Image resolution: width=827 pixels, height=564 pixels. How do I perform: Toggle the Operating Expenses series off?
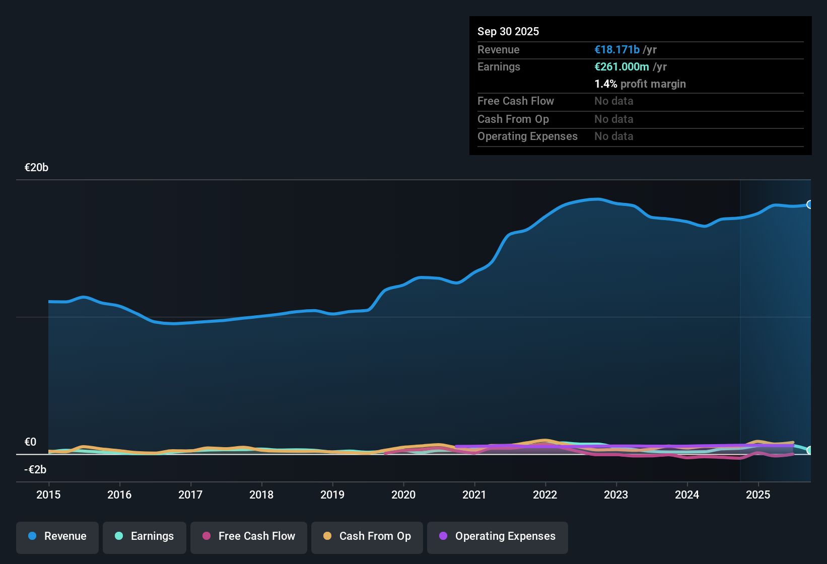coord(497,536)
